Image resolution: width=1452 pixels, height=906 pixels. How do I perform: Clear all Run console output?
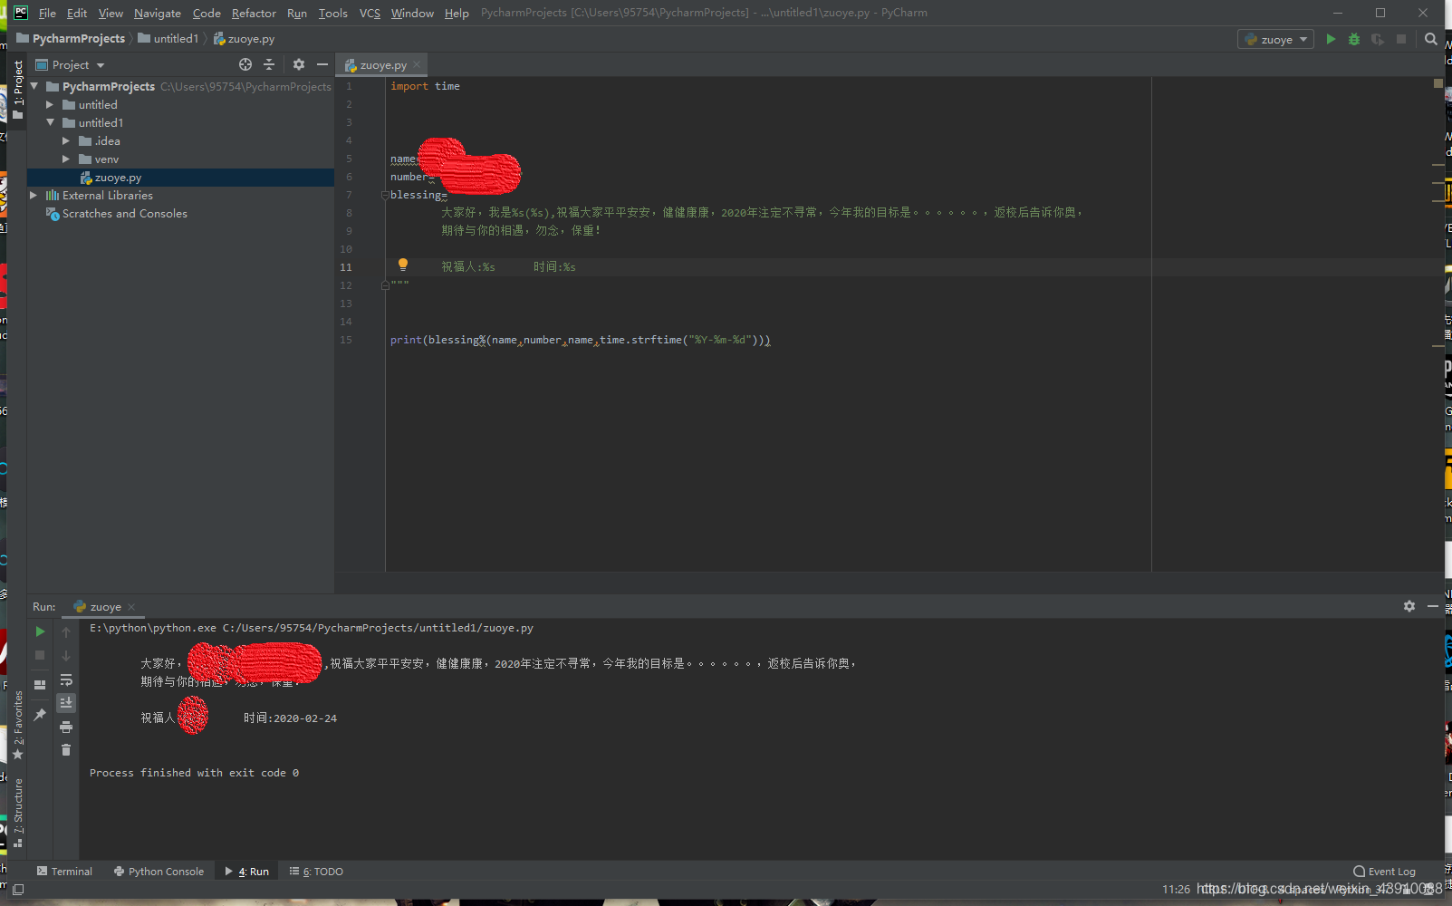(66, 749)
